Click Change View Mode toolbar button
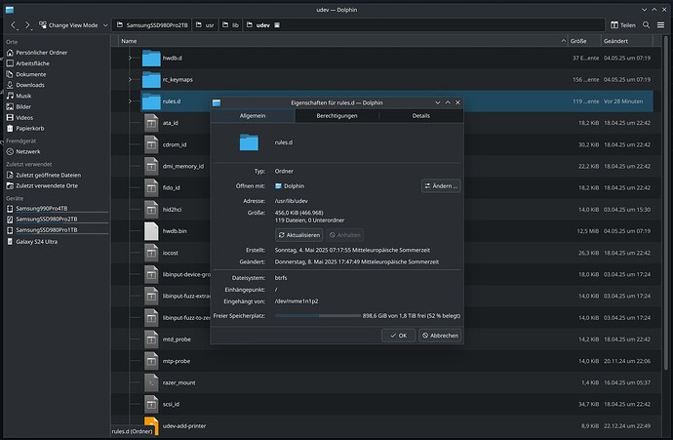The width and height of the screenshot is (673, 440). point(68,25)
